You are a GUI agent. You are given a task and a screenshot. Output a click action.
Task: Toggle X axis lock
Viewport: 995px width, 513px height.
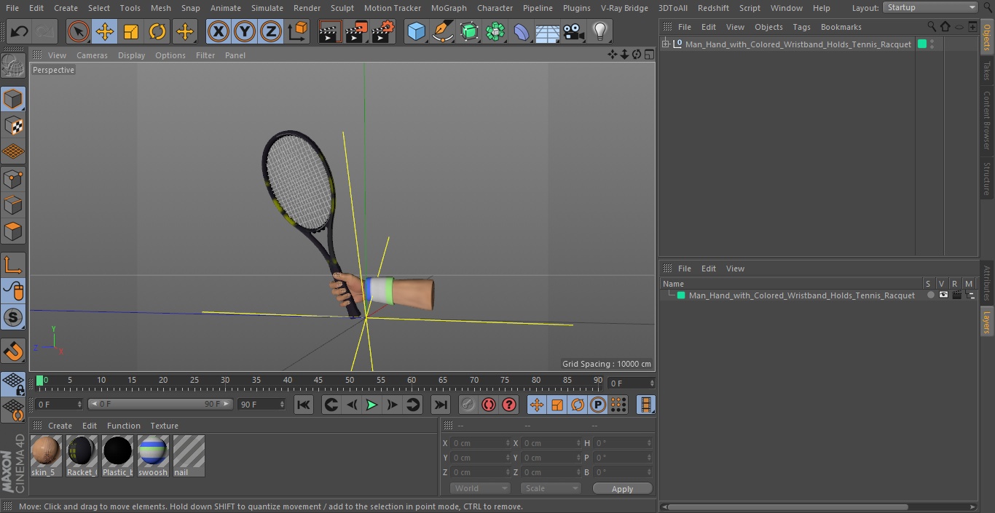219,31
